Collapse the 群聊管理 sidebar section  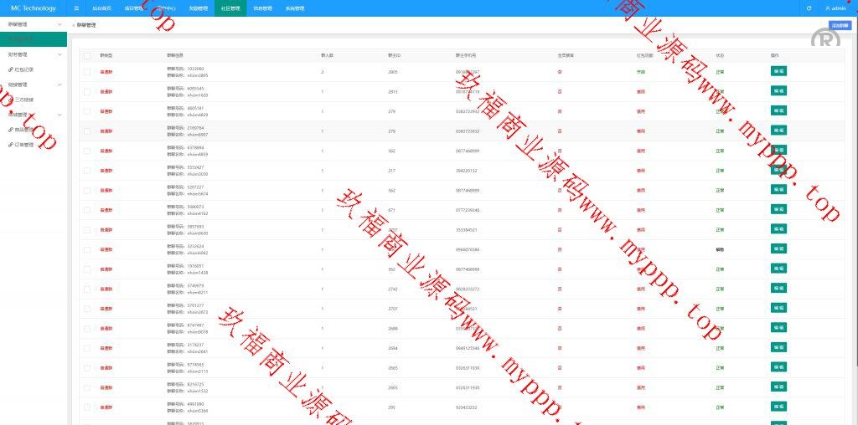(59, 24)
